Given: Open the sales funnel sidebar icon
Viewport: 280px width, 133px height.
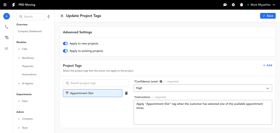Looking at the screenshot, I should click(x=6, y=38).
